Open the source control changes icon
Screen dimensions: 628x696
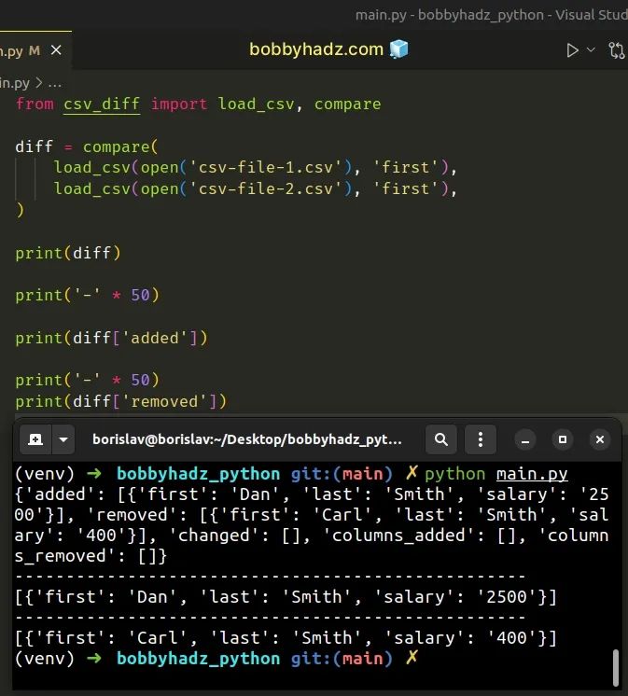(617, 50)
